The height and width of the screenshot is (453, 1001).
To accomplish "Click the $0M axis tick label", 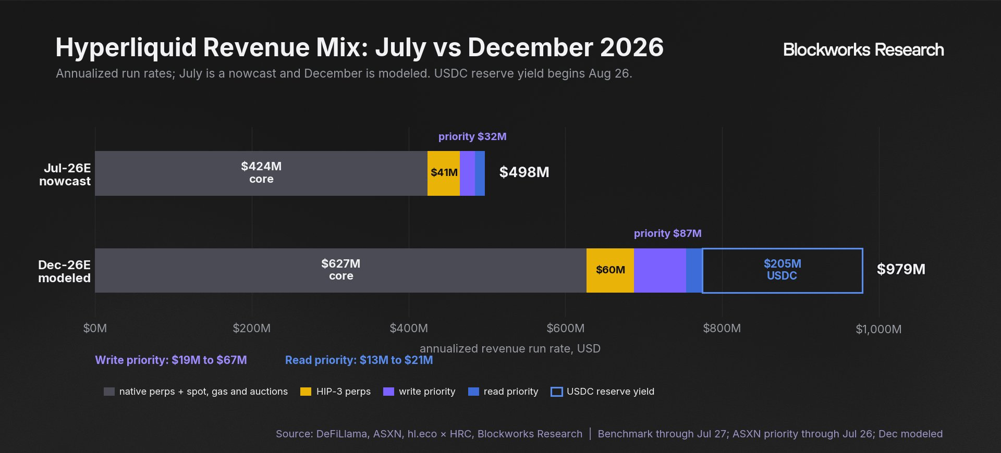I will pos(95,329).
